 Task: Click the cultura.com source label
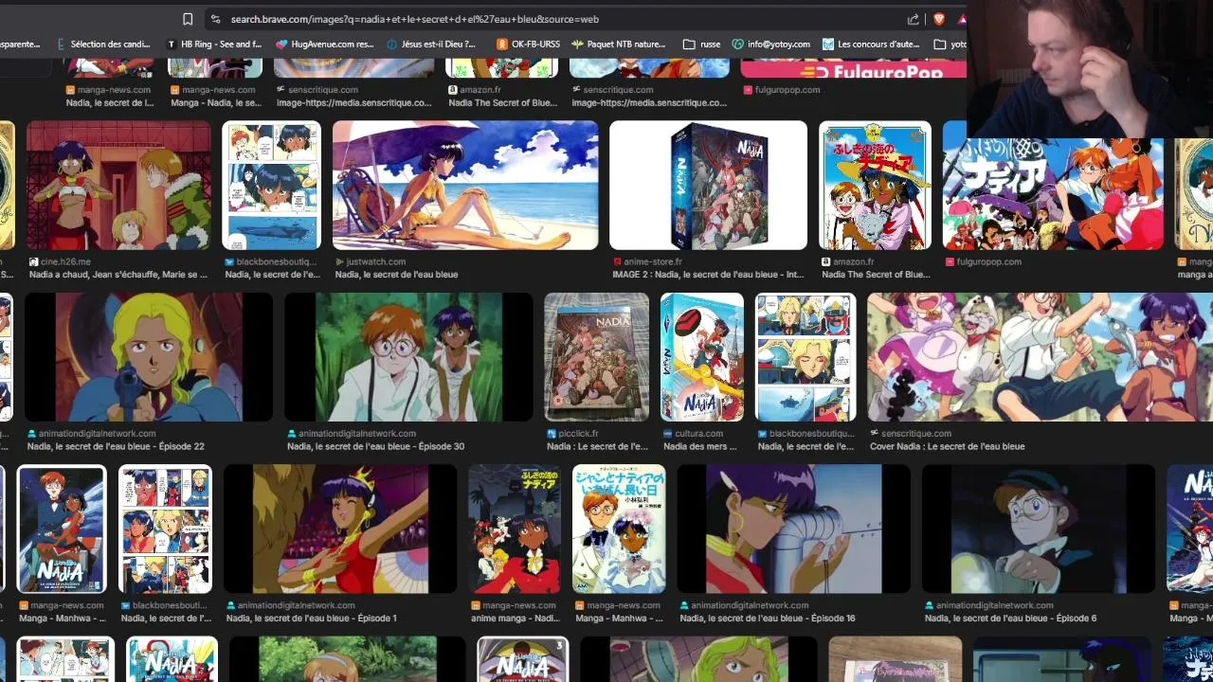698,433
